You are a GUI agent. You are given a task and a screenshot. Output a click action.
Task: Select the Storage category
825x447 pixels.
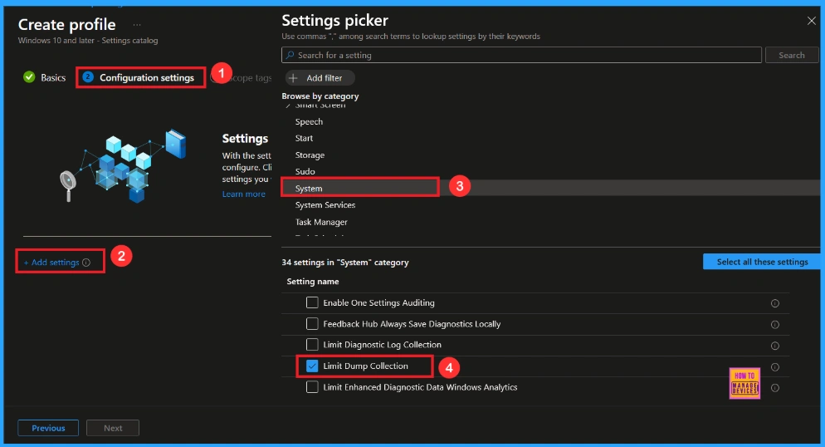tap(310, 155)
